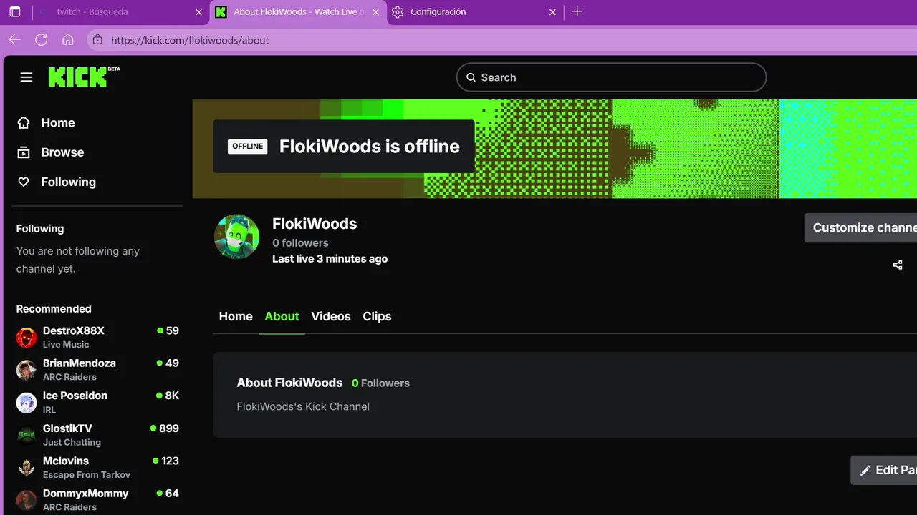The width and height of the screenshot is (917, 515).
Task: Click the OFFLINE badge
Action: (247, 146)
